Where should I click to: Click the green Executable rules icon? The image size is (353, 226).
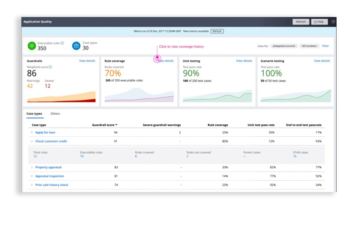pyautogui.click(x=32, y=46)
